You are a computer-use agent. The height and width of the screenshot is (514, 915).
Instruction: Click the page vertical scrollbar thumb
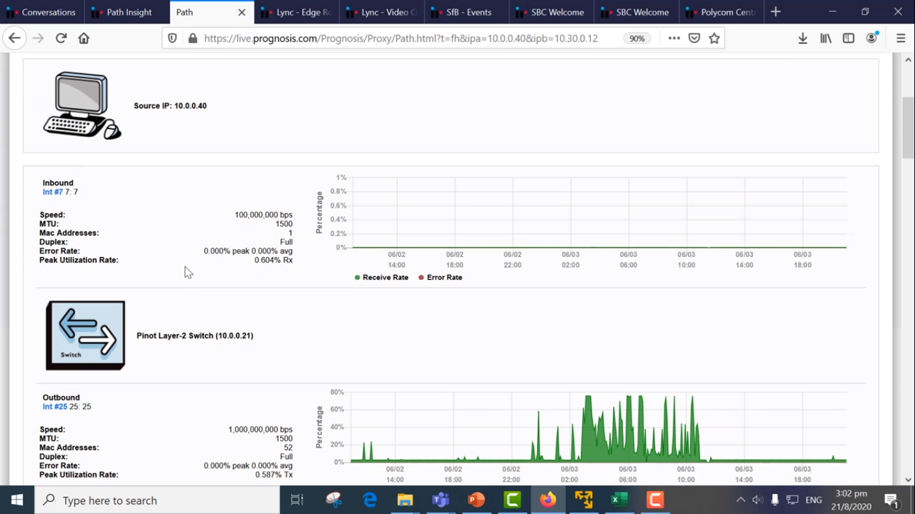pyautogui.click(x=908, y=127)
